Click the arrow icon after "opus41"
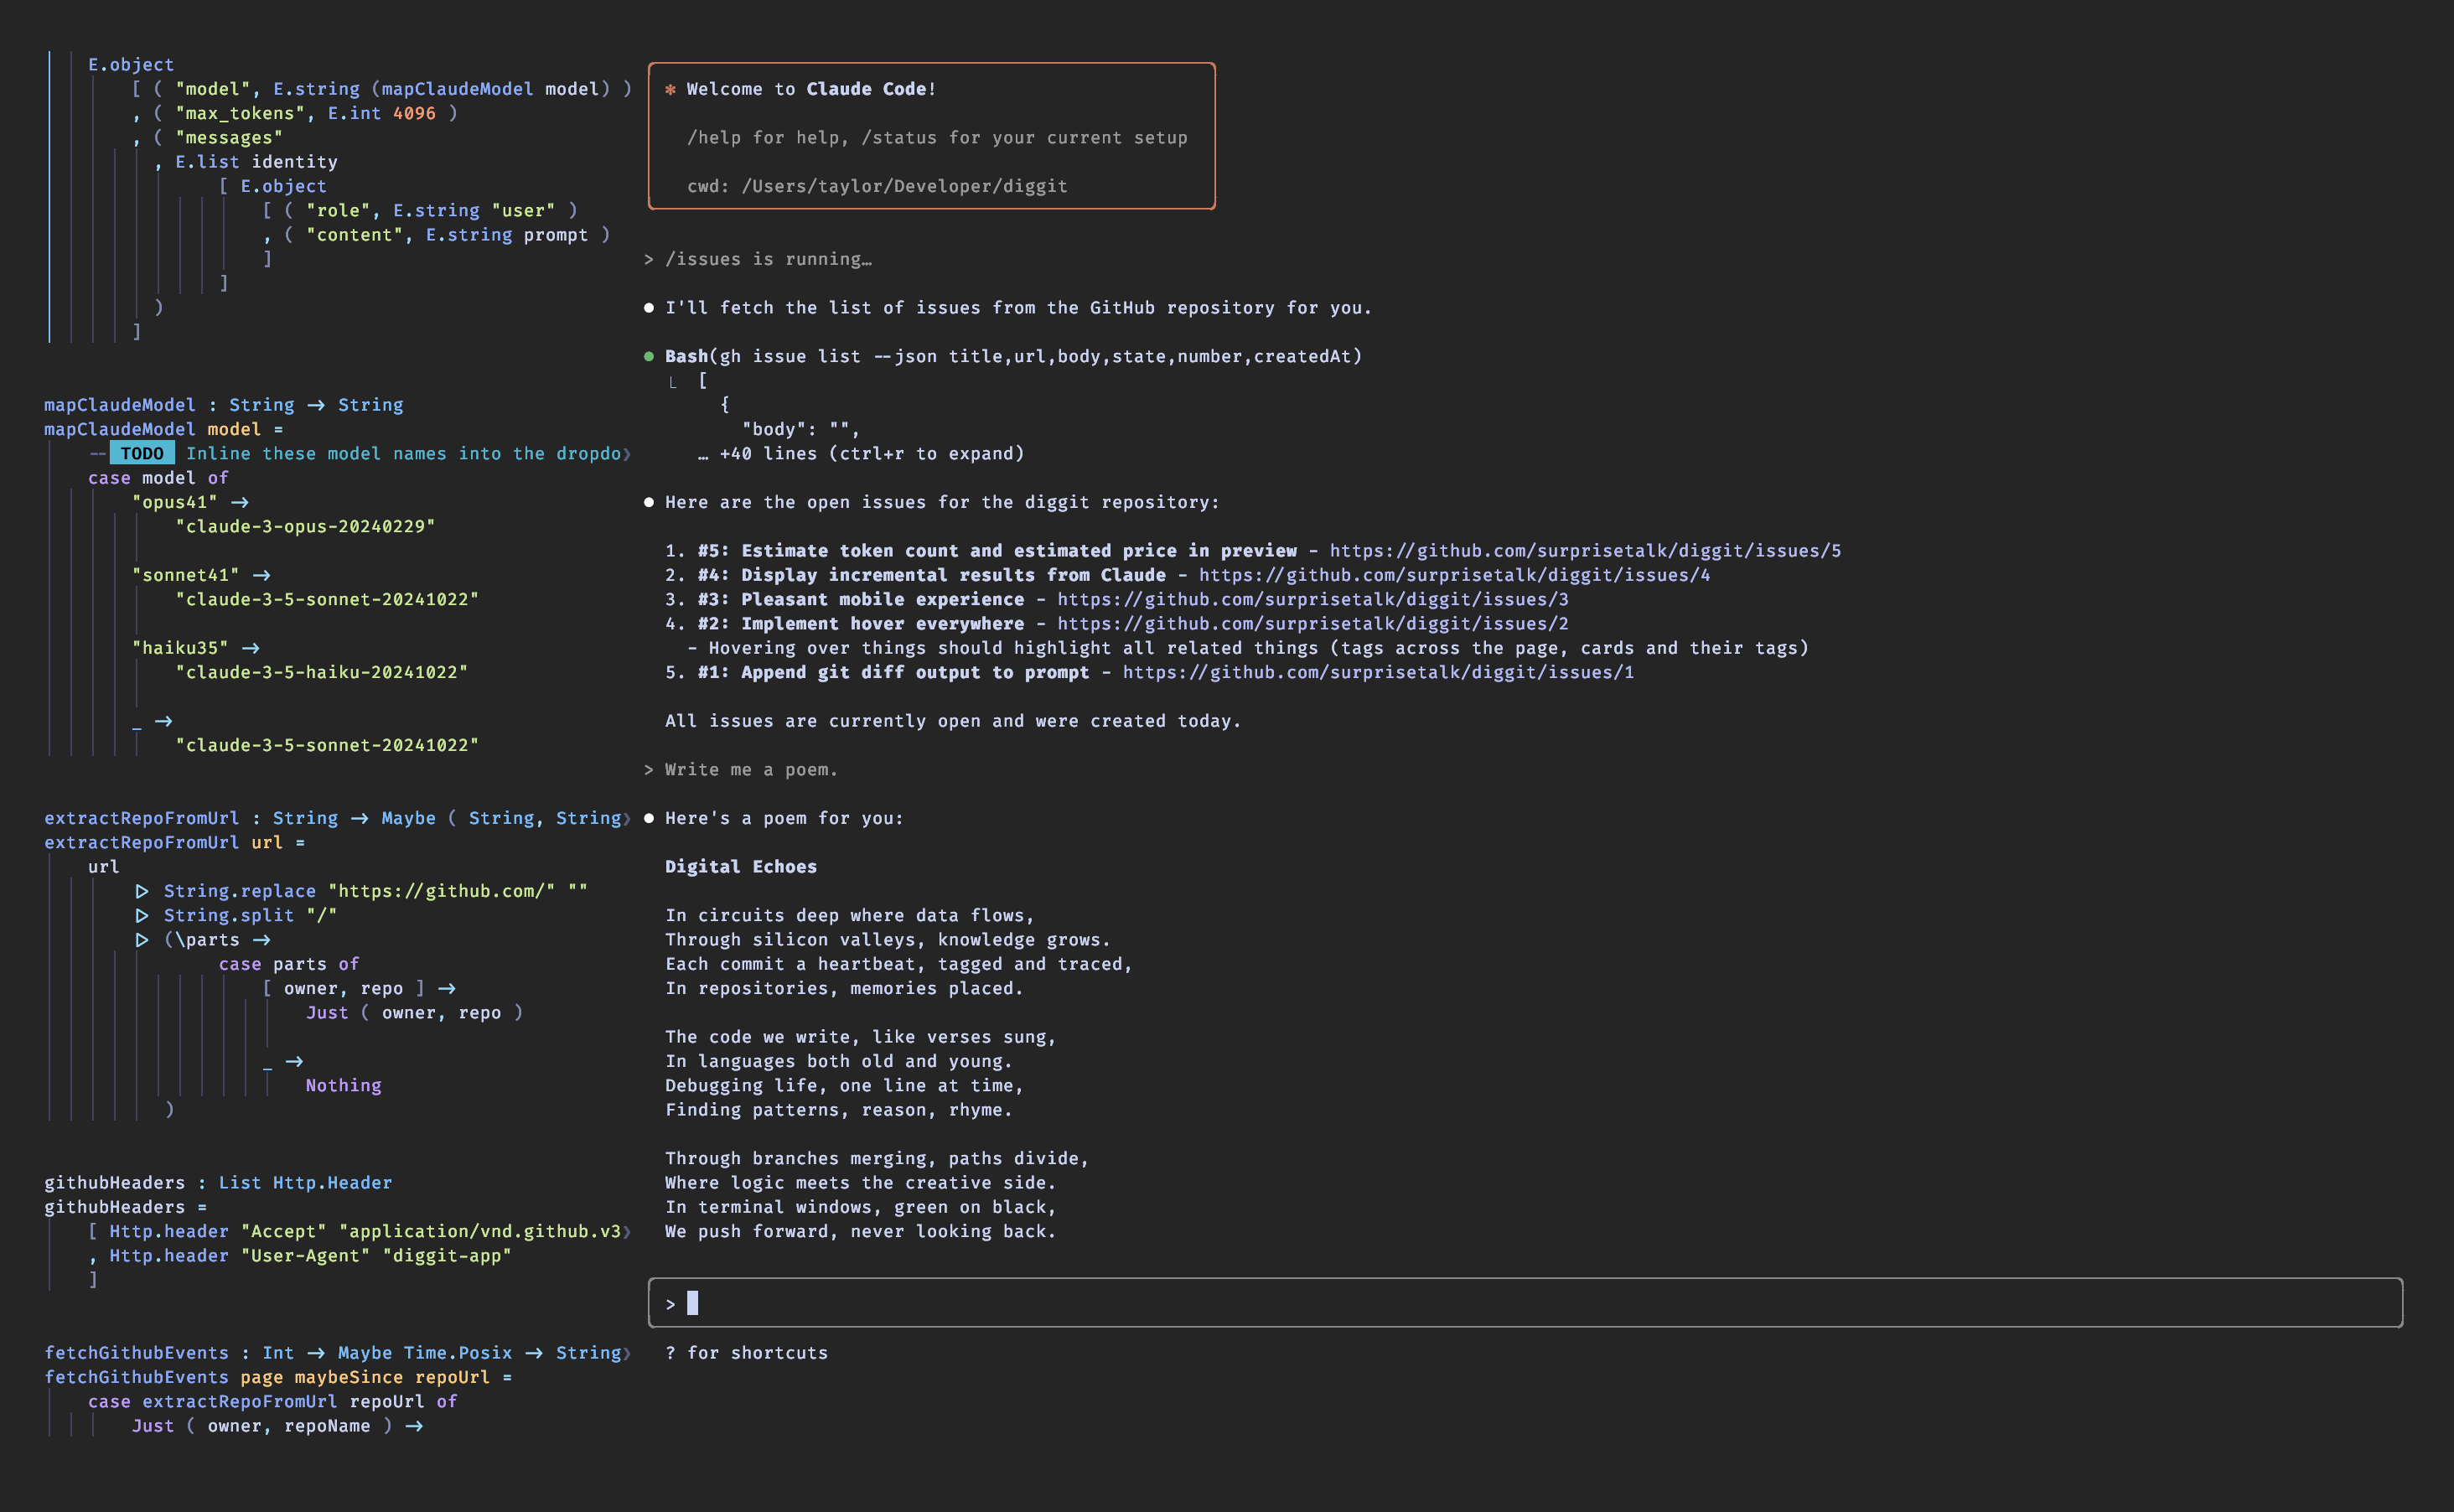 coord(240,503)
